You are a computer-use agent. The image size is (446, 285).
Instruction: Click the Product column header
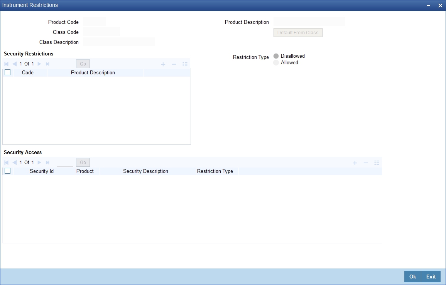point(85,171)
